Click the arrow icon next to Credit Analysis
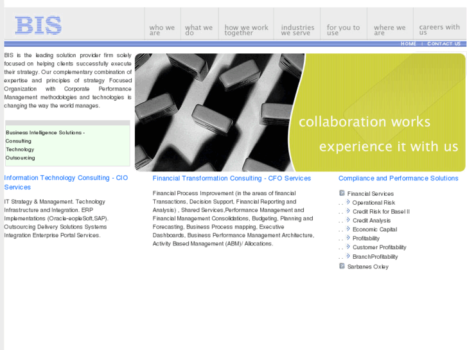Viewport: 467px width, 350px height. pos(348,220)
